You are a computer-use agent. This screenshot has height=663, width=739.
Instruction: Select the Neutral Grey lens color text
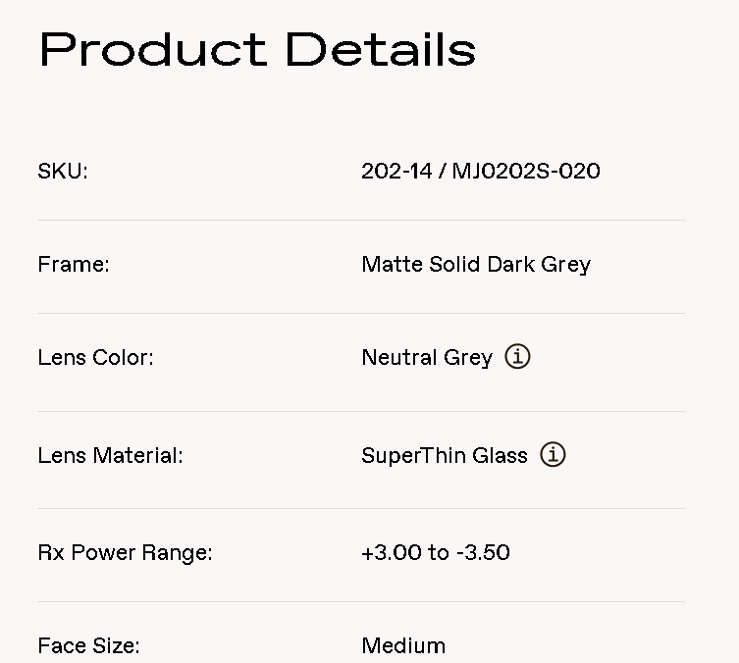tap(427, 358)
